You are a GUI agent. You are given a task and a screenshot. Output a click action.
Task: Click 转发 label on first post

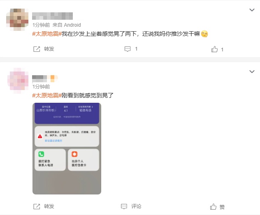click(x=49, y=49)
